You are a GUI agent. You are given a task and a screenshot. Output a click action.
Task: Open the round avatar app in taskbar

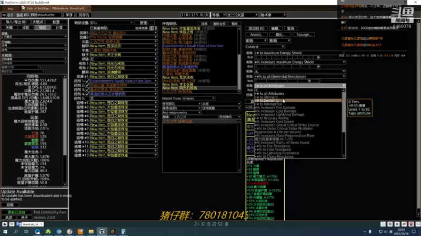(x=69, y=231)
